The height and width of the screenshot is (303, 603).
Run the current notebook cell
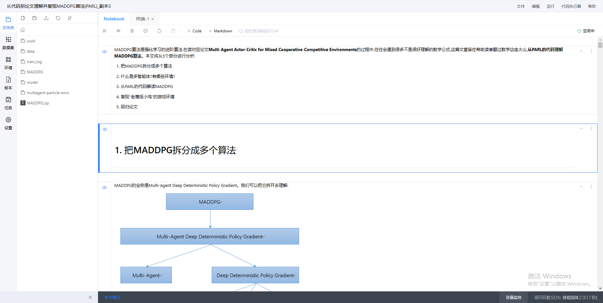pos(105,31)
